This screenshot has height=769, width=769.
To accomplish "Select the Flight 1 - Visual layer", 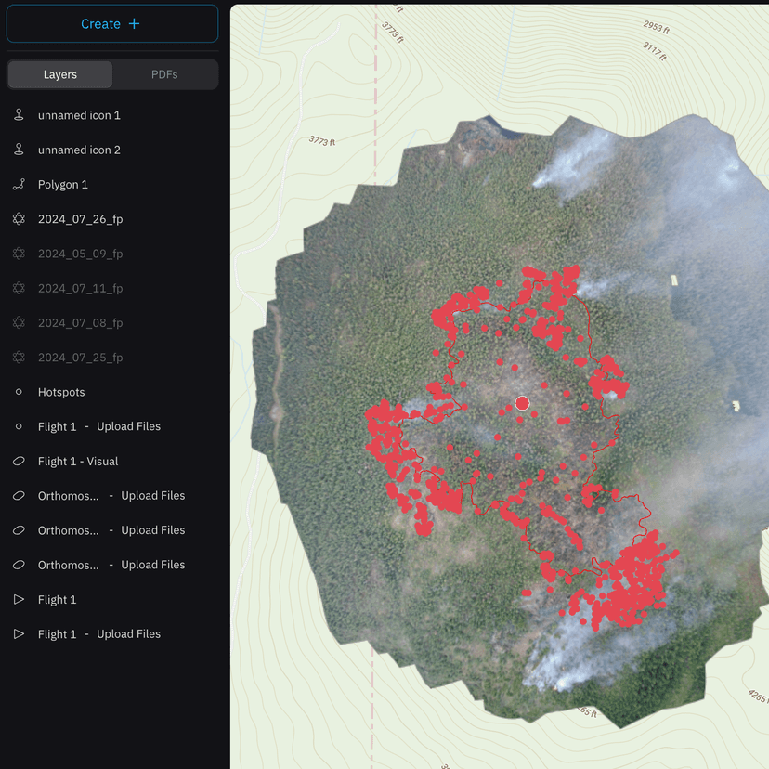I will pos(78,462).
